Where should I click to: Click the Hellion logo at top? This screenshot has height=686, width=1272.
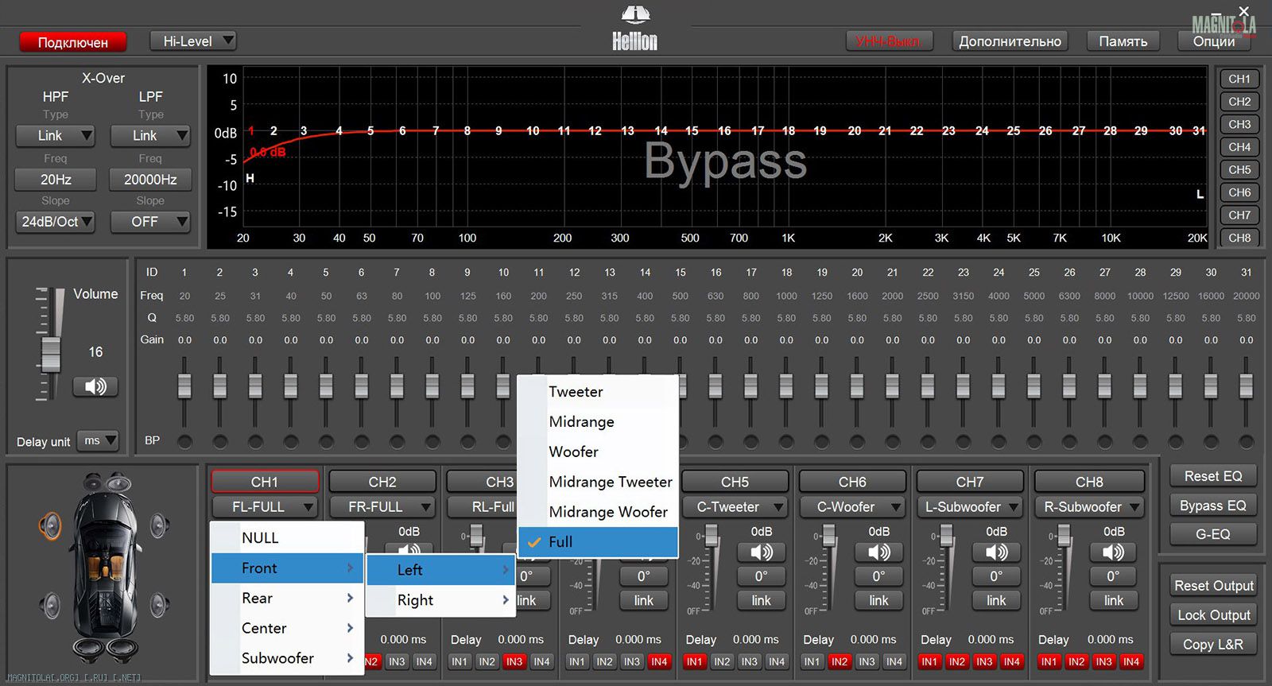pos(634,29)
